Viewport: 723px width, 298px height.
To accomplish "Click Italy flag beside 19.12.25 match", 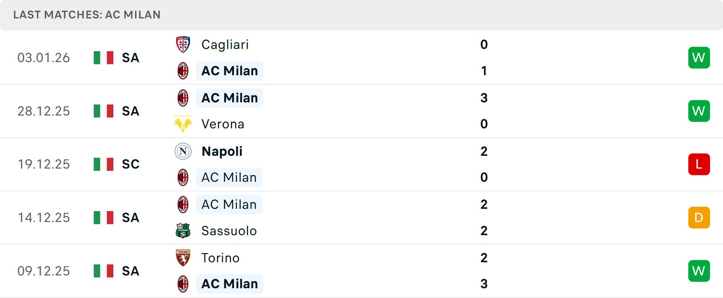I will click(x=104, y=164).
